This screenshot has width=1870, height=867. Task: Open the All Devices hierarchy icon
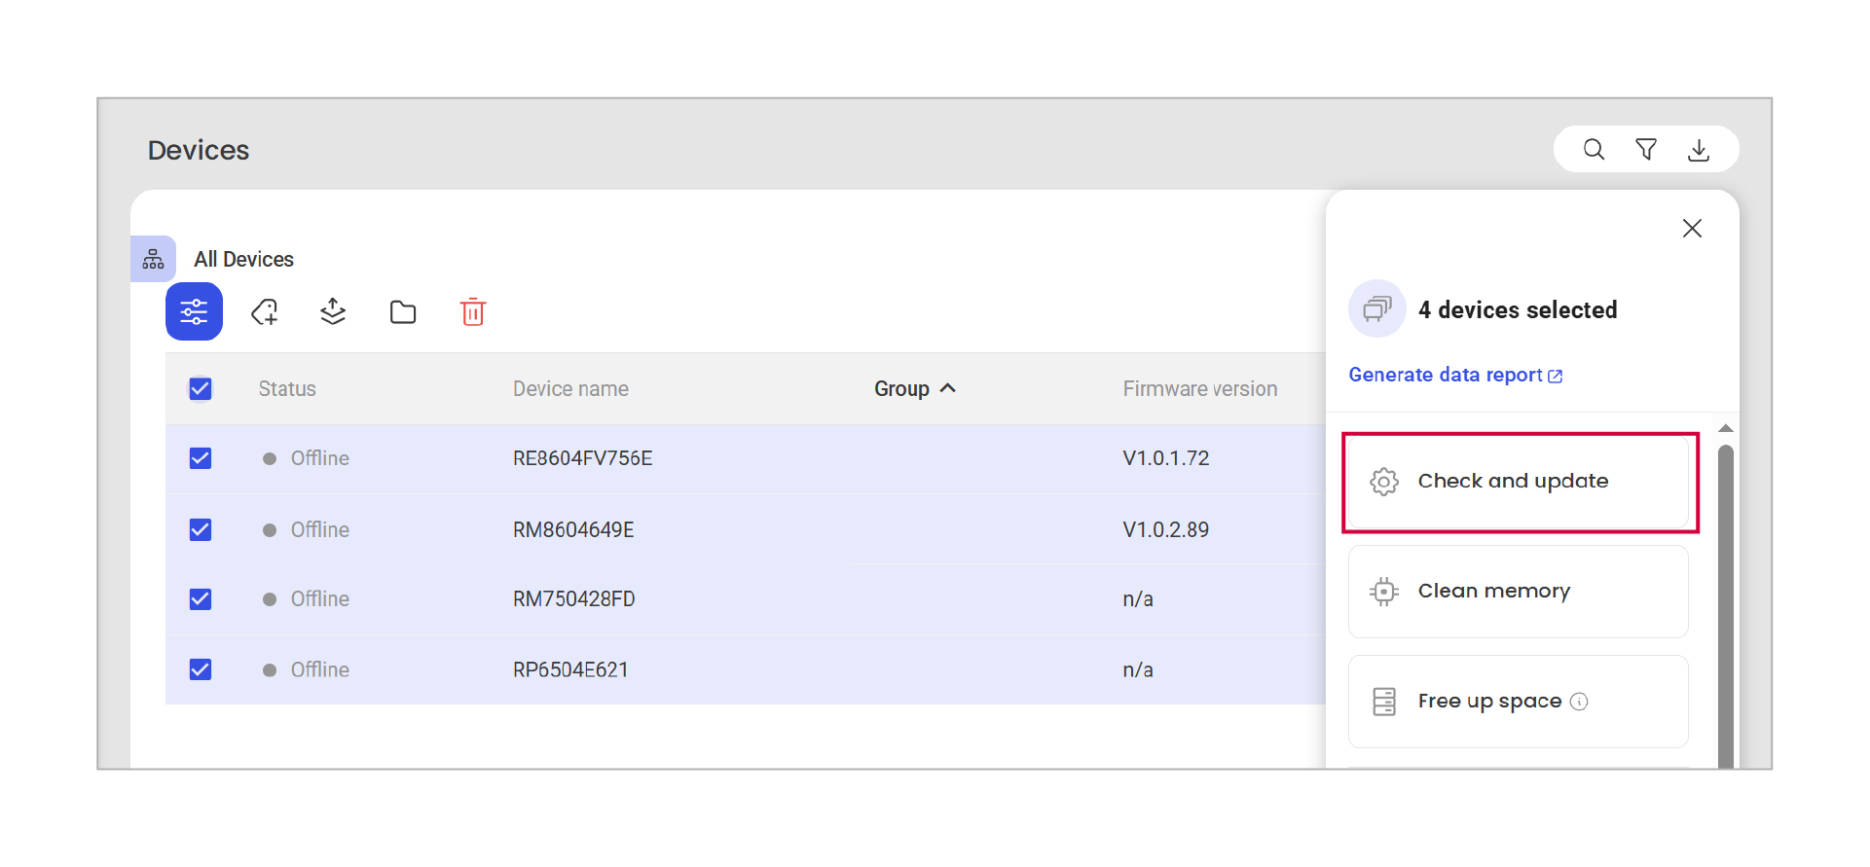coord(153,259)
